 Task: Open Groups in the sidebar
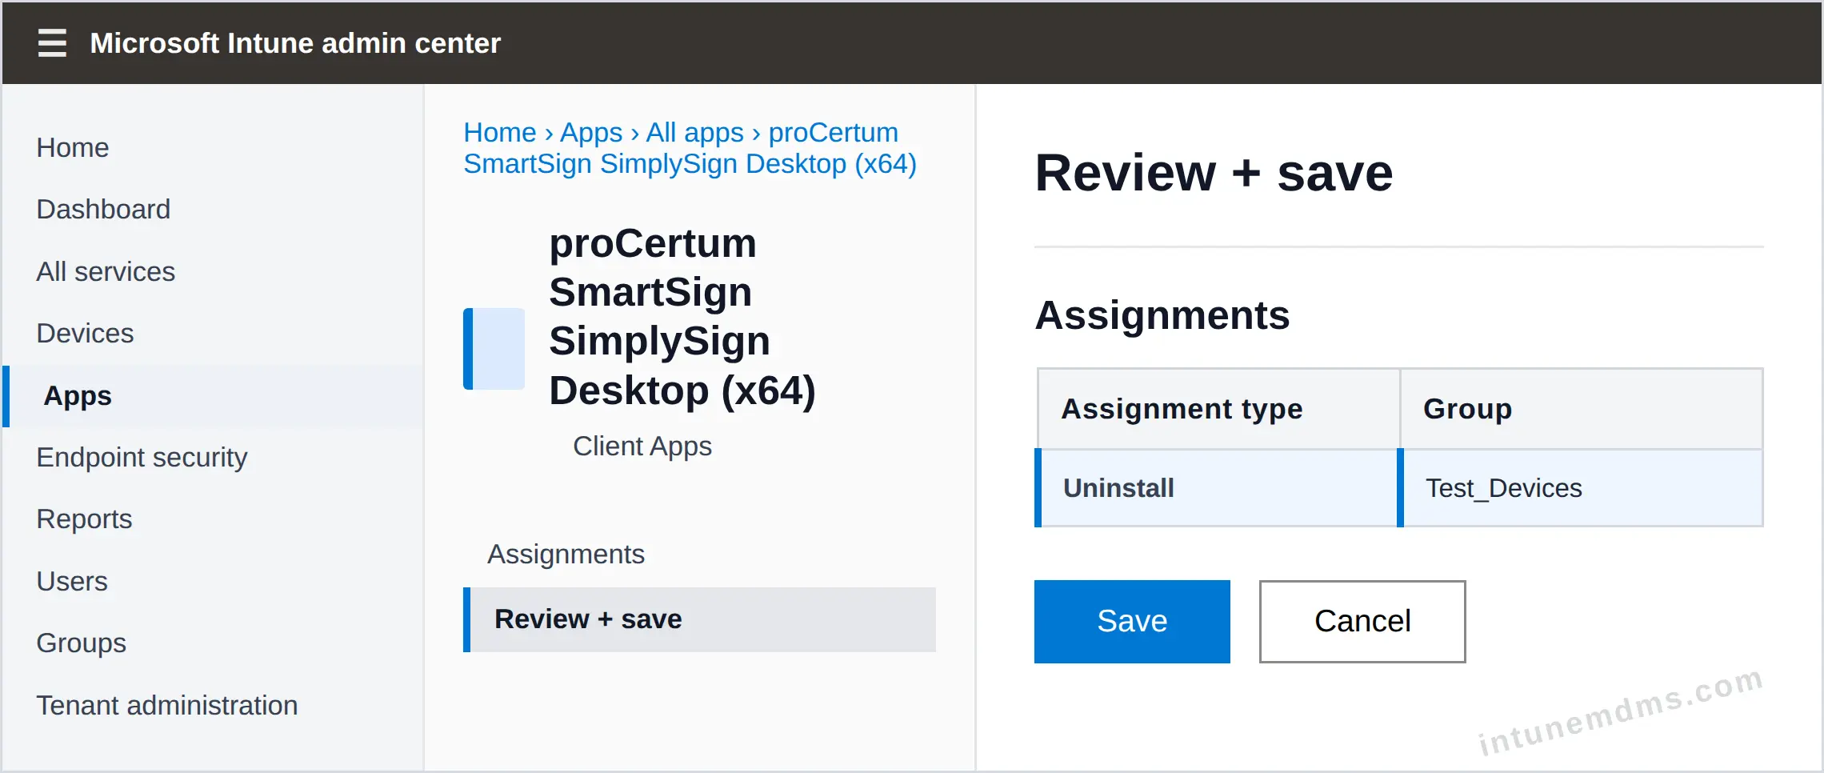[81, 643]
